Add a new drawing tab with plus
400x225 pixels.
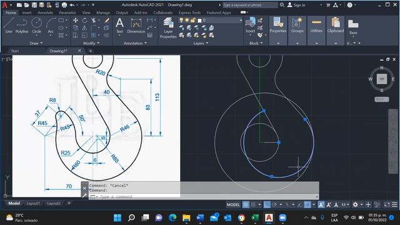(90, 51)
